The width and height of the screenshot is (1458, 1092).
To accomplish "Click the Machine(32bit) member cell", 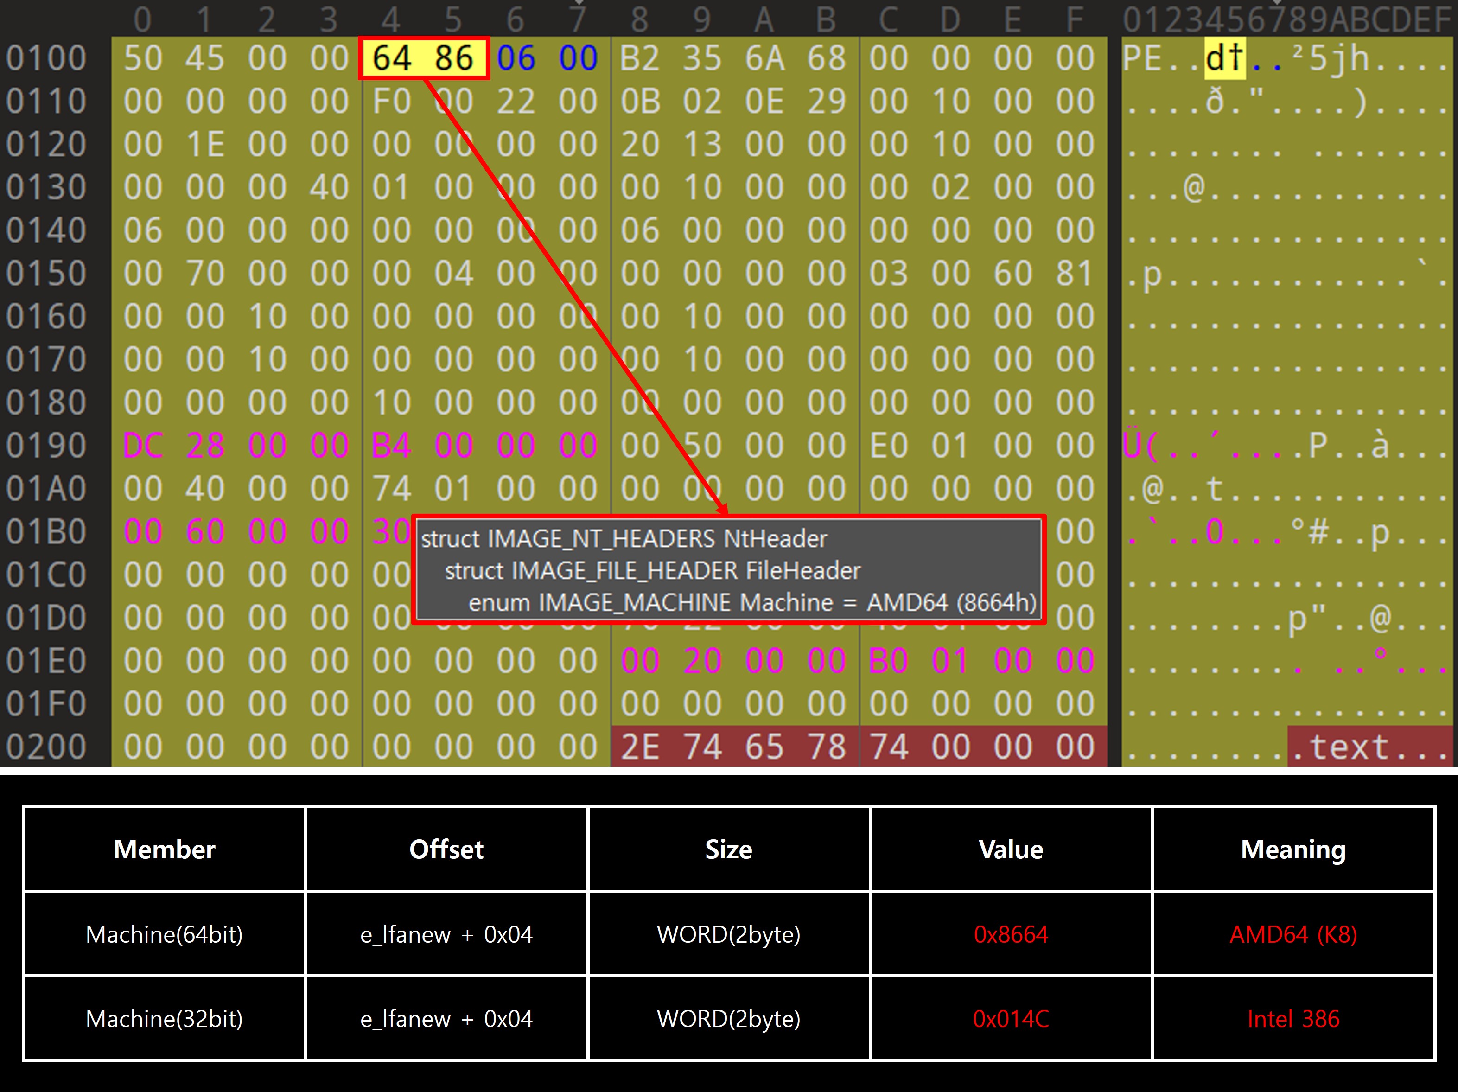I will (164, 1019).
